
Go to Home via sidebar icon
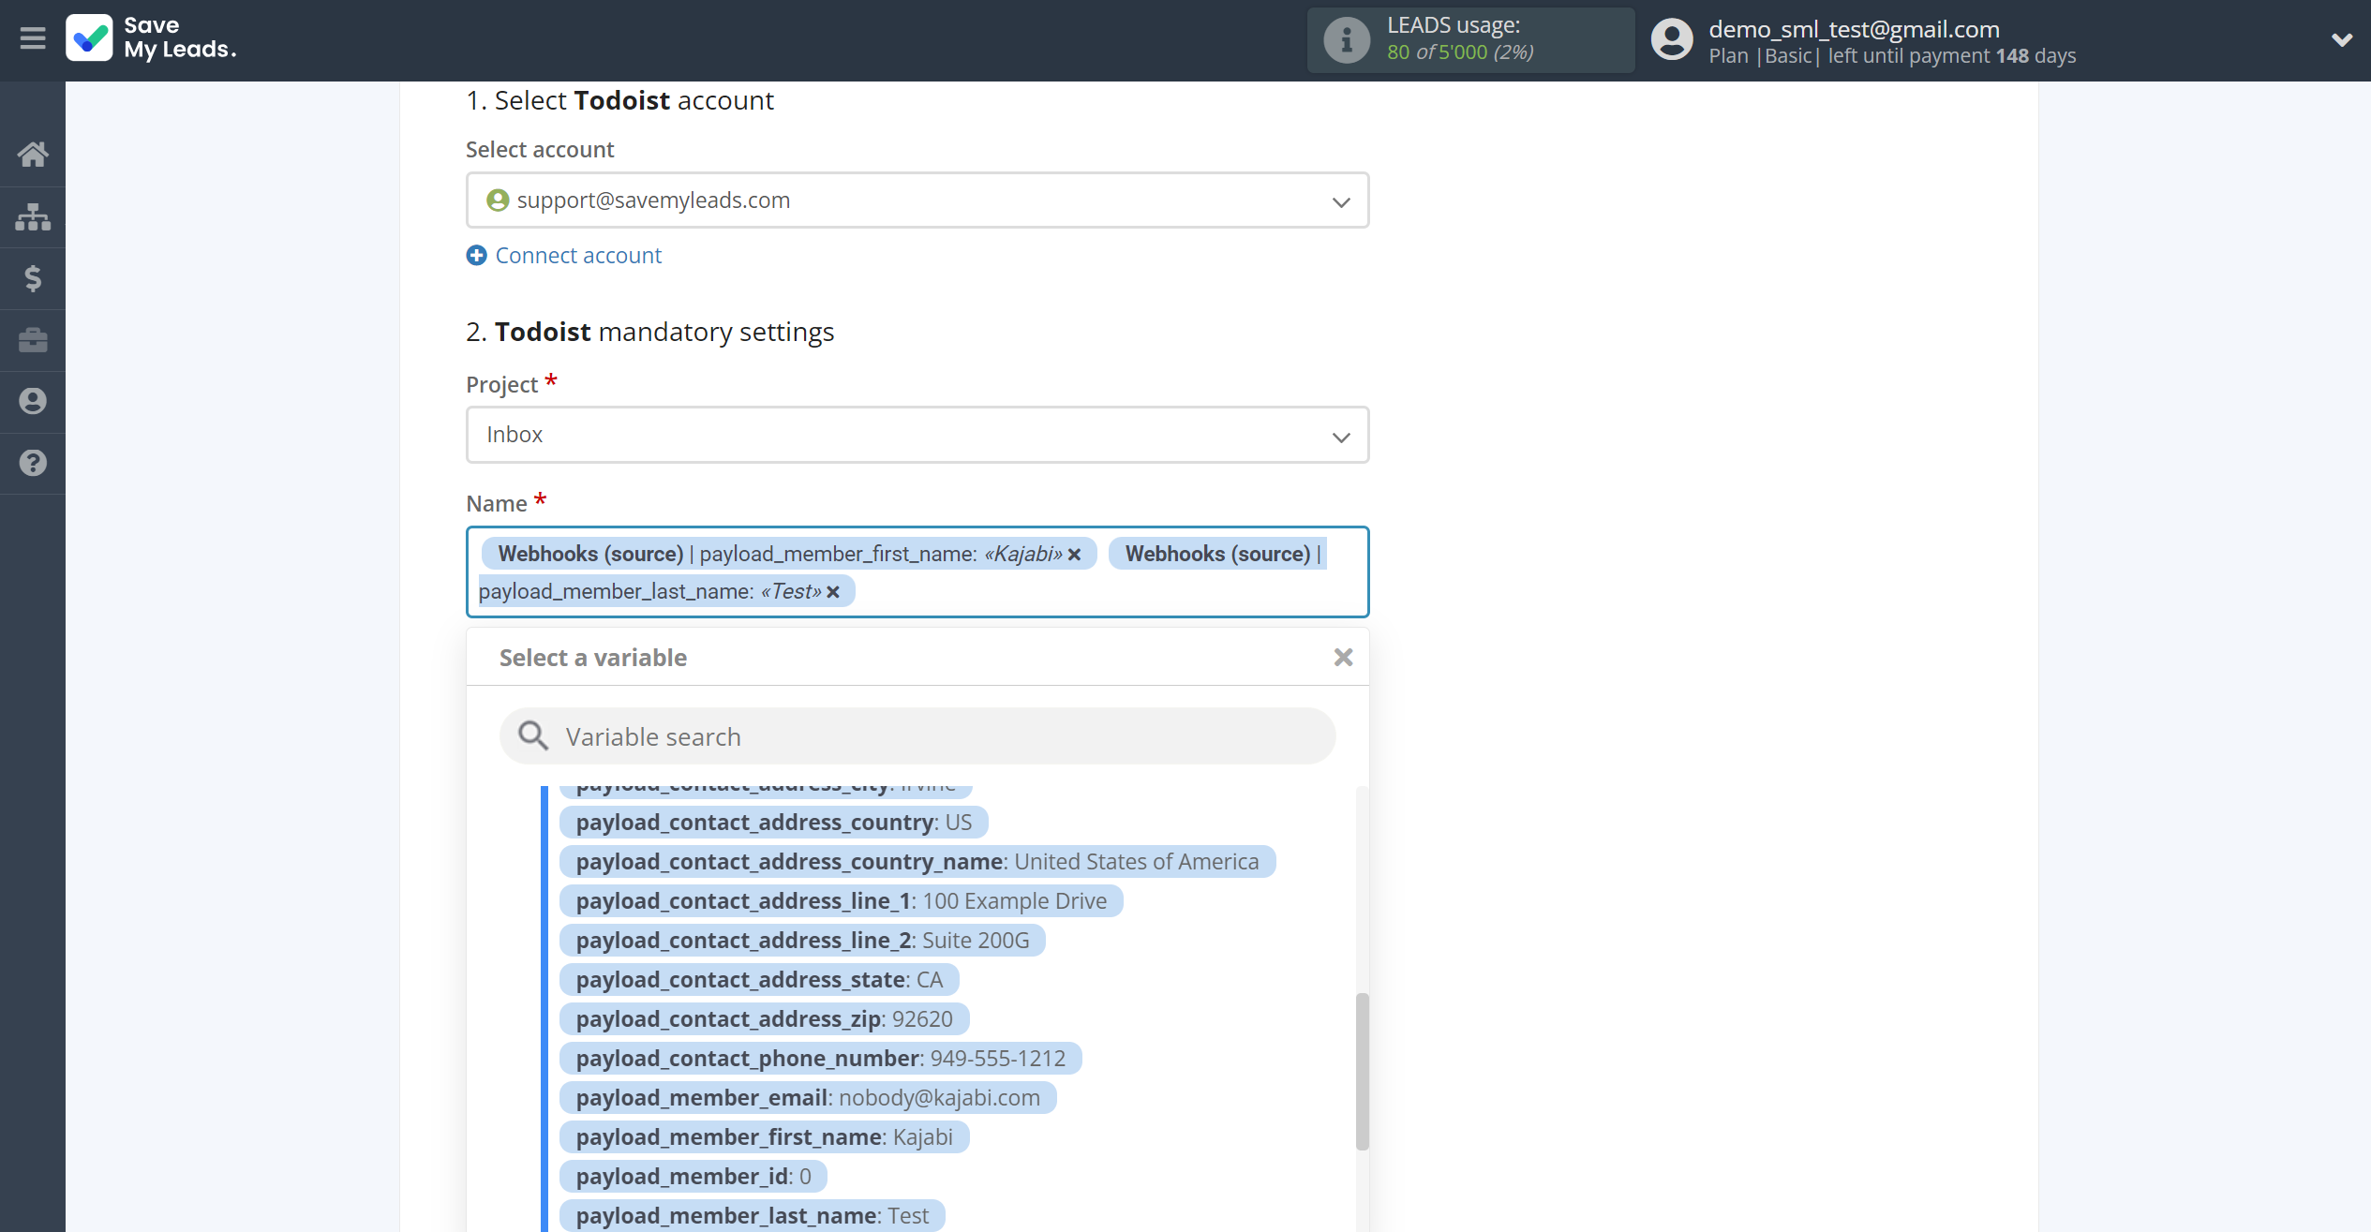tap(33, 155)
